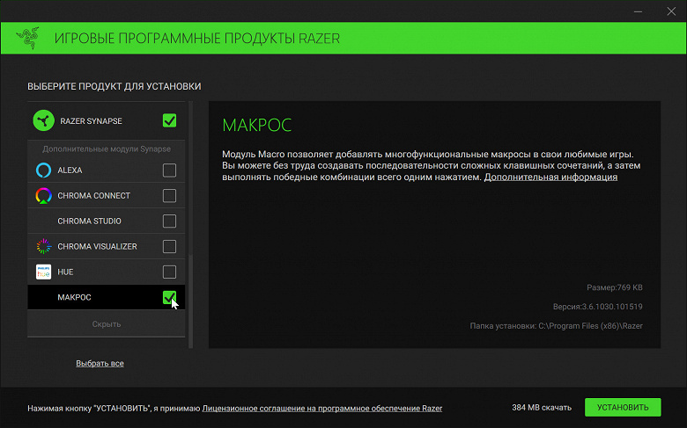This screenshot has height=428, width=687.
Task: Click the Дополнительные модули Synapse header
Action: coord(107,149)
